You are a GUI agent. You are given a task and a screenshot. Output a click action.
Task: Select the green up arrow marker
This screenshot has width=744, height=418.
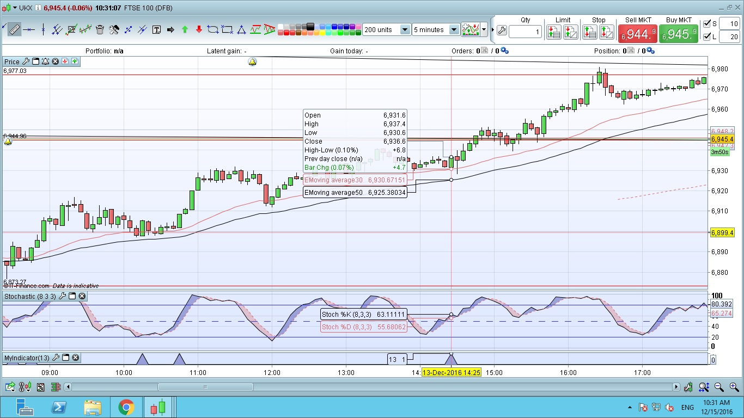[185, 29]
